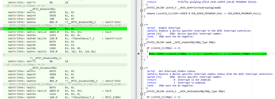
Task: Select the LDR.N NVIC_ICER0 instruction line
Action: tap(65, 97)
